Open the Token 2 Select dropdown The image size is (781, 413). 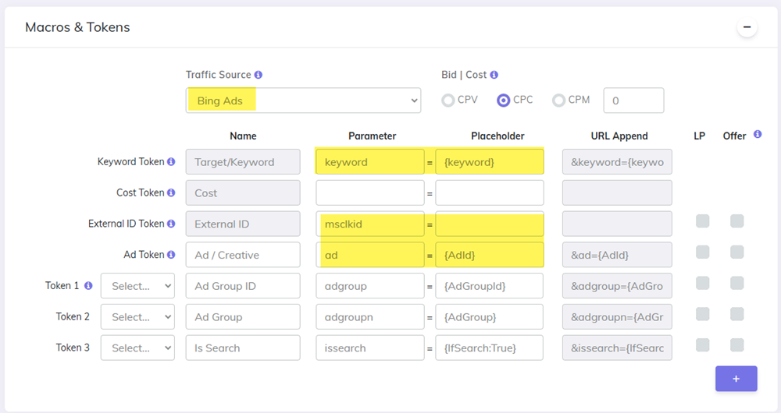coord(137,316)
